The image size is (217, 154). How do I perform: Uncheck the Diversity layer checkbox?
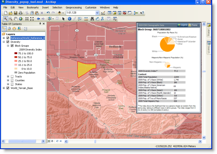8,42
